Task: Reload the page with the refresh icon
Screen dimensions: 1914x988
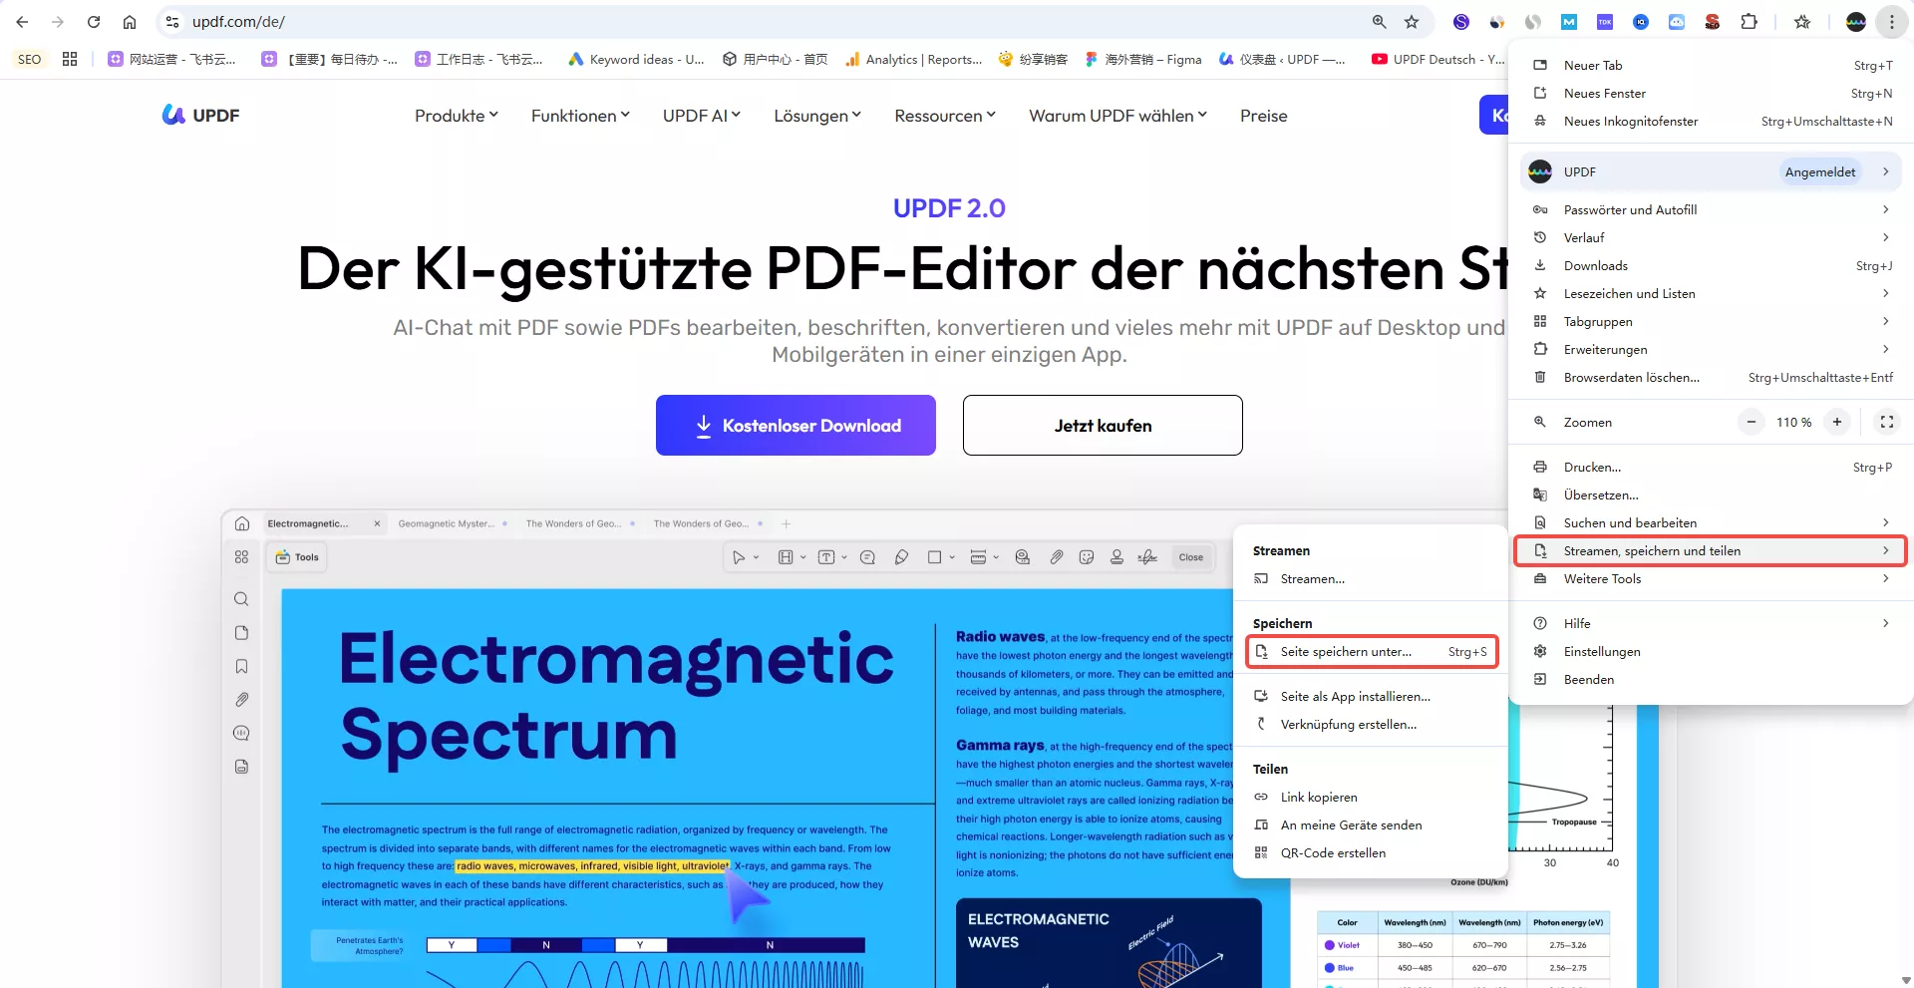Action: (94, 22)
